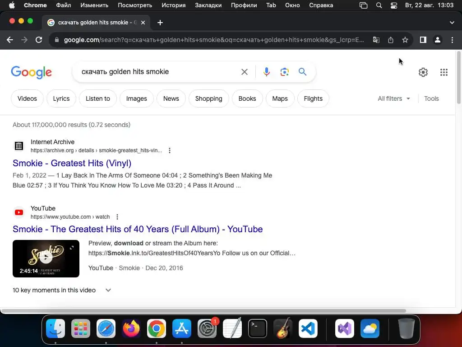The height and width of the screenshot is (347, 462).
Task: Go to the Google logo homepage
Action: click(32, 72)
